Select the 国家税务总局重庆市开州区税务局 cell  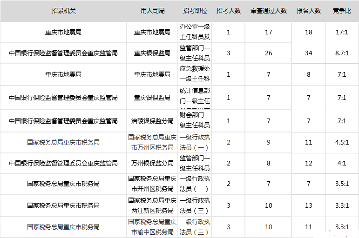click(x=152, y=184)
